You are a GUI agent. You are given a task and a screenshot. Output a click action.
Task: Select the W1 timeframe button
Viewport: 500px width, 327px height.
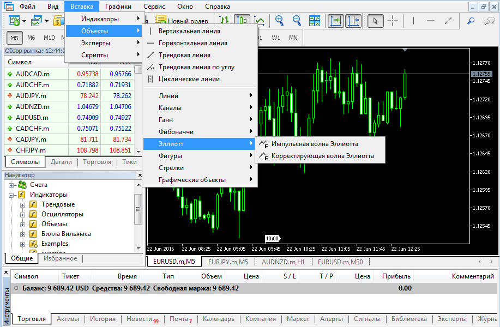(276, 38)
